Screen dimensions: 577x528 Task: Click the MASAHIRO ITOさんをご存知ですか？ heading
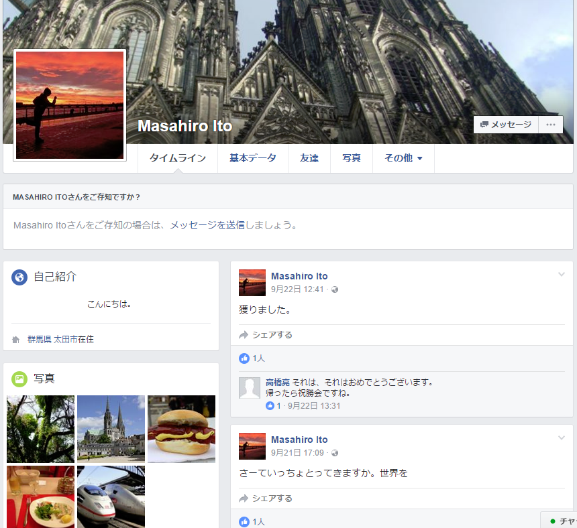point(76,197)
